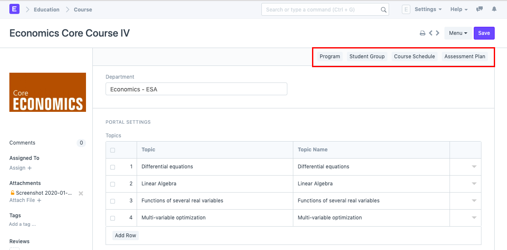Click the Core Economics course image

pos(48,92)
